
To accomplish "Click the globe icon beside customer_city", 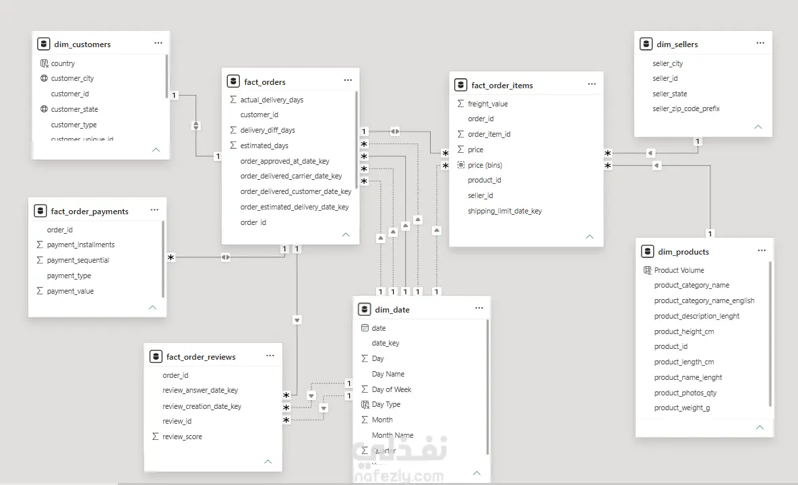I will point(44,78).
